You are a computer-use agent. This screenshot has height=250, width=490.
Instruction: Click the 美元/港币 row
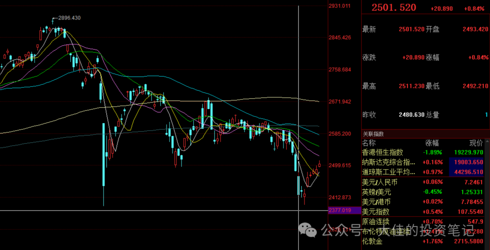point(425,202)
